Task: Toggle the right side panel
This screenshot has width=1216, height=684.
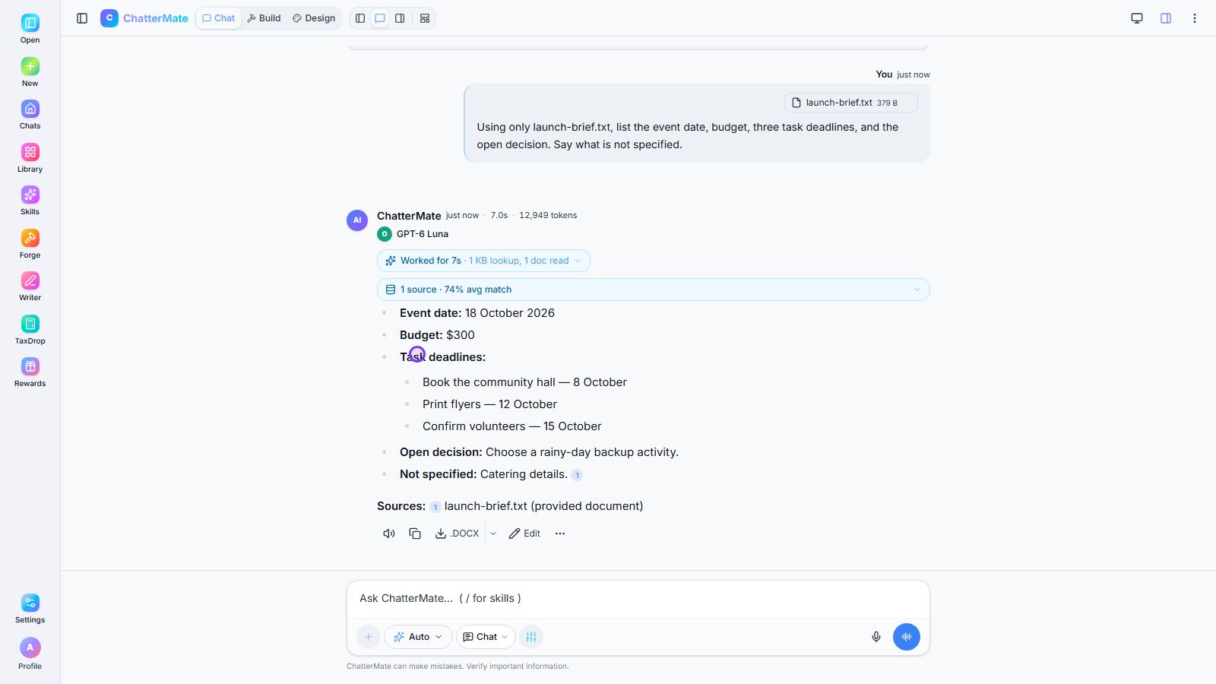Action: click(x=1166, y=18)
